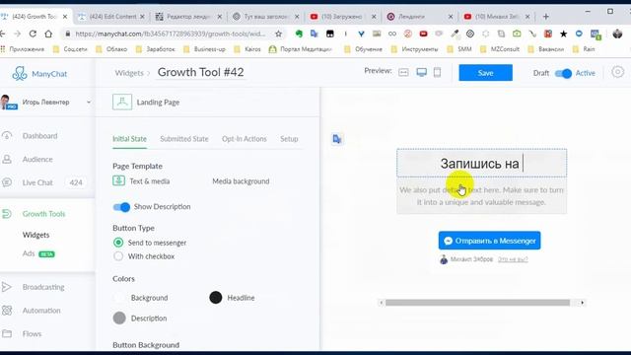Click Отправить в Messenger button

point(490,241)
